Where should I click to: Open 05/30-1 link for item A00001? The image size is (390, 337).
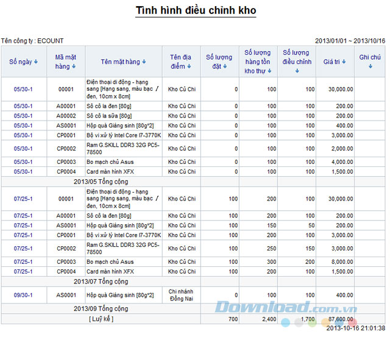pos(23,106)
